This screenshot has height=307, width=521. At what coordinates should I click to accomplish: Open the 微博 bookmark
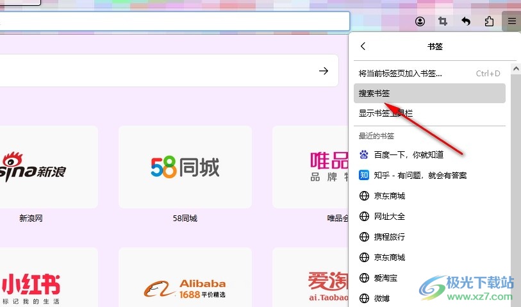[x=429, y=299]
